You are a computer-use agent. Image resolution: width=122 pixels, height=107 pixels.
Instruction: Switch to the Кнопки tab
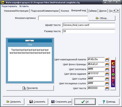coord(65,11)
